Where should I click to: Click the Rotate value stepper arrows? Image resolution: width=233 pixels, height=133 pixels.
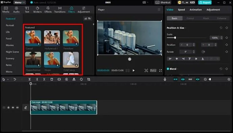[x=193, y=52]
